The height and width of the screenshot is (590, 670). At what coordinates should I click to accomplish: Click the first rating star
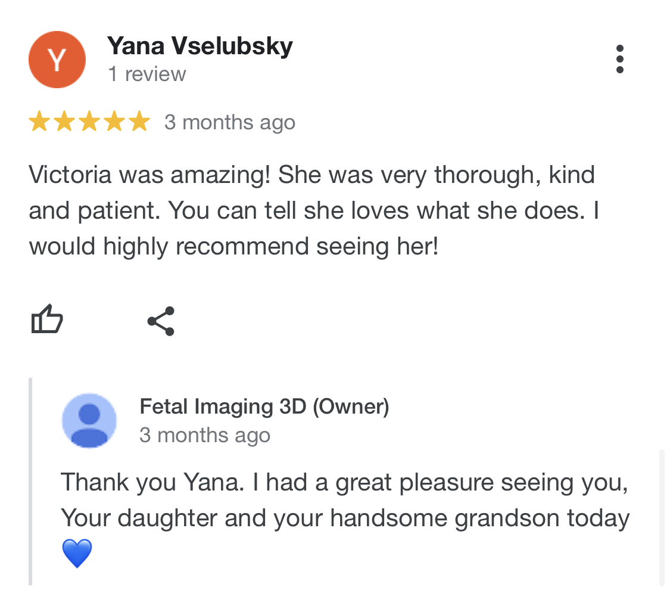click(39, 122)
